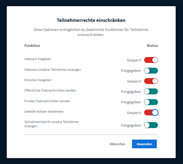The width and height of the screenshot is (183, 164).
Task: Click Freigegeben label beside Öffentliche Chatnachrichten
Action: point(131,92)
